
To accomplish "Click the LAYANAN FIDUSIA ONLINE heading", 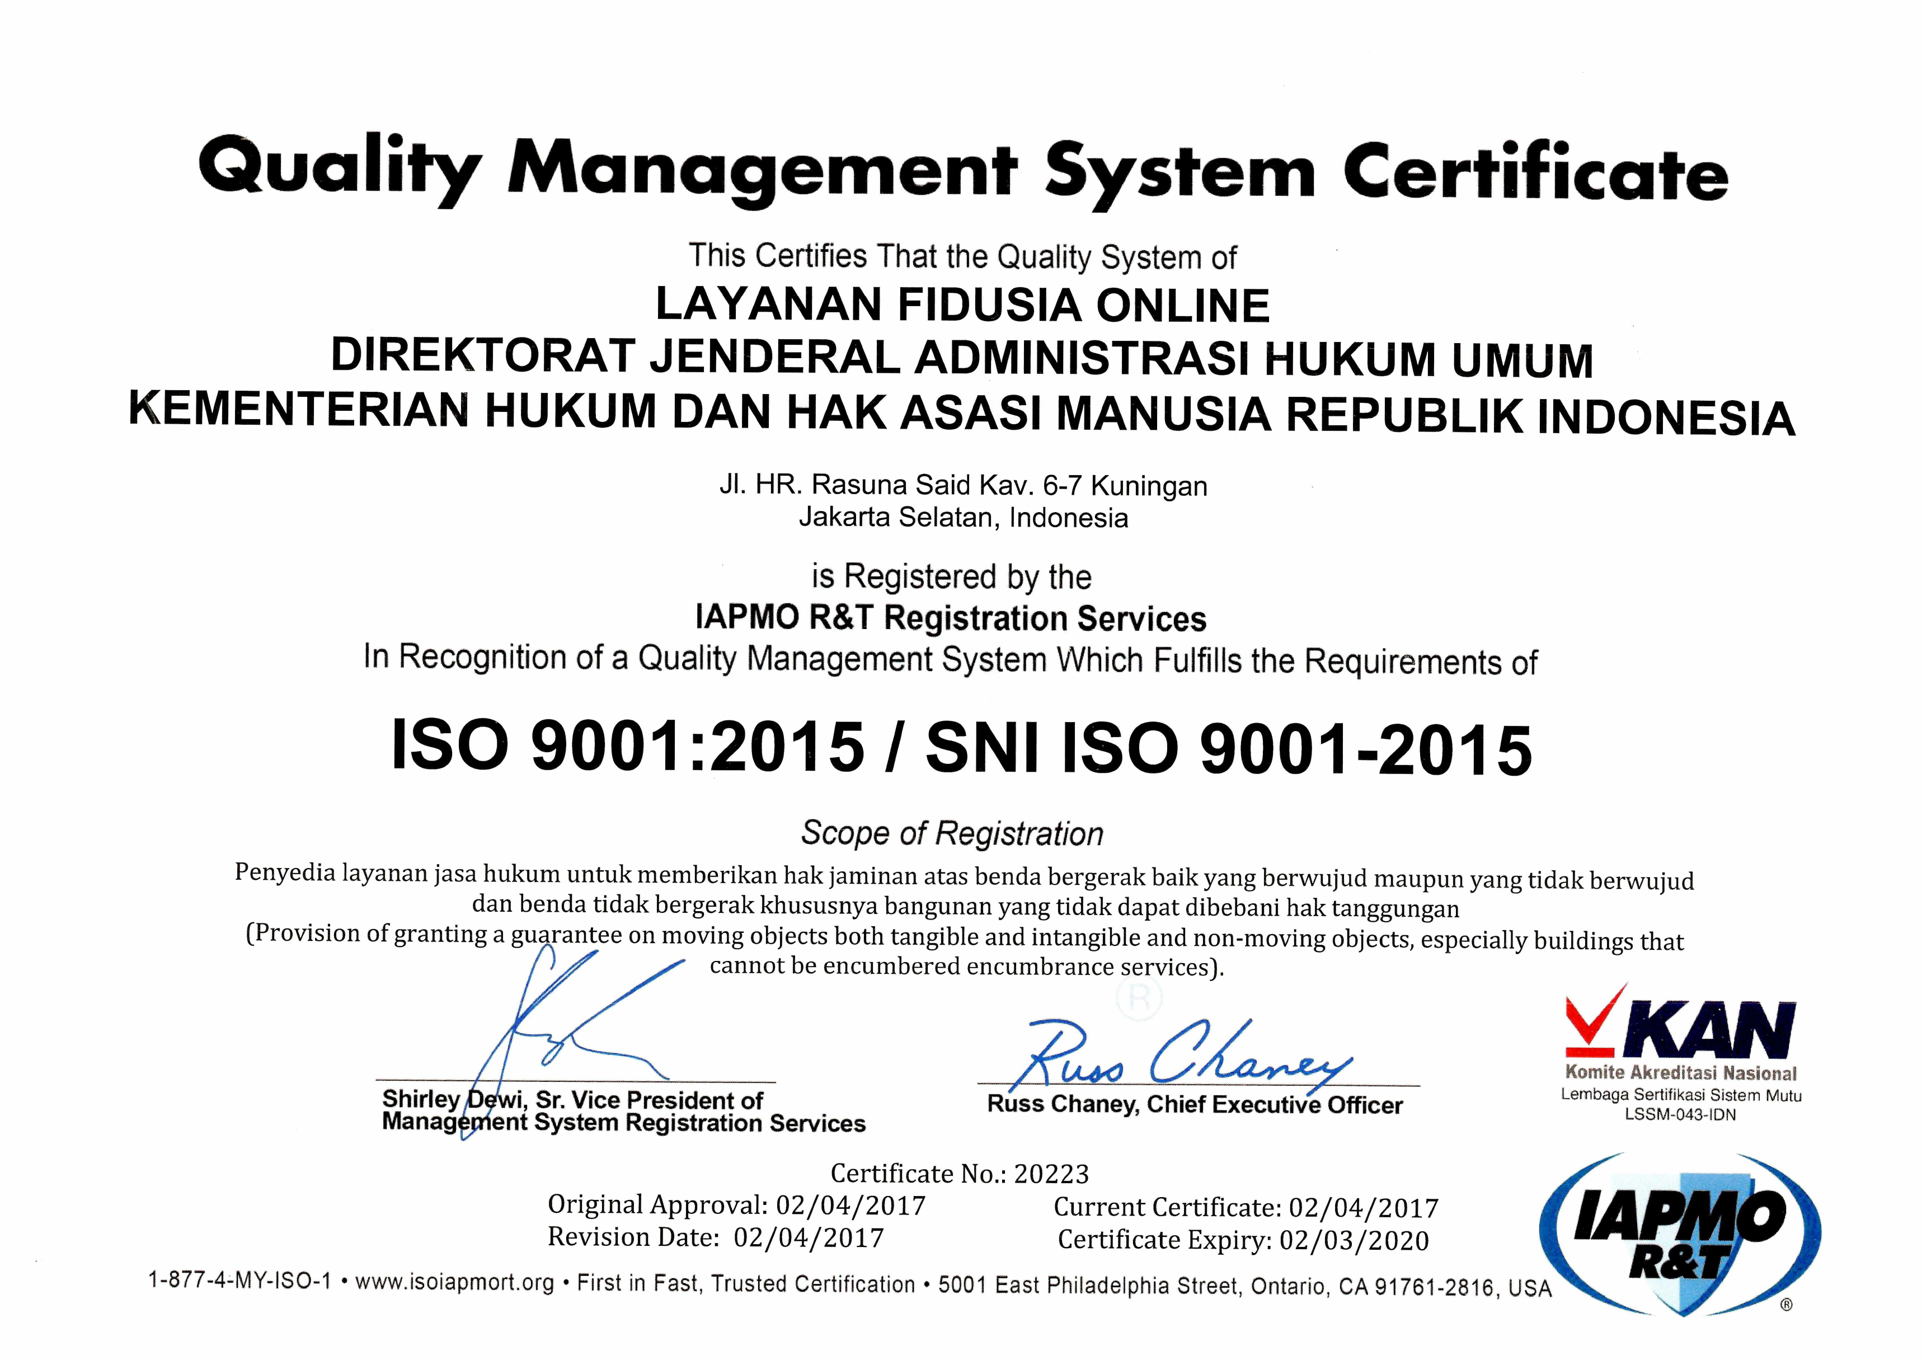I will pos(962,306).
